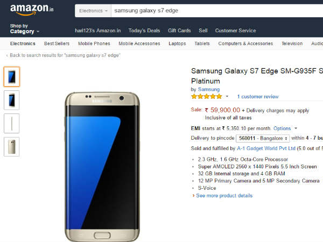The height and width of the screenshot is (242, 323).
Task: Open the Electronics search category dropdown
Action: pos(93,11)
